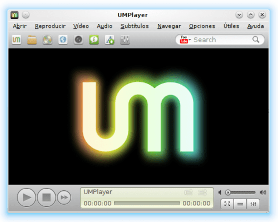278x222 pixels.
Task: Open a file using the folder icon
Action: [32, 40]
